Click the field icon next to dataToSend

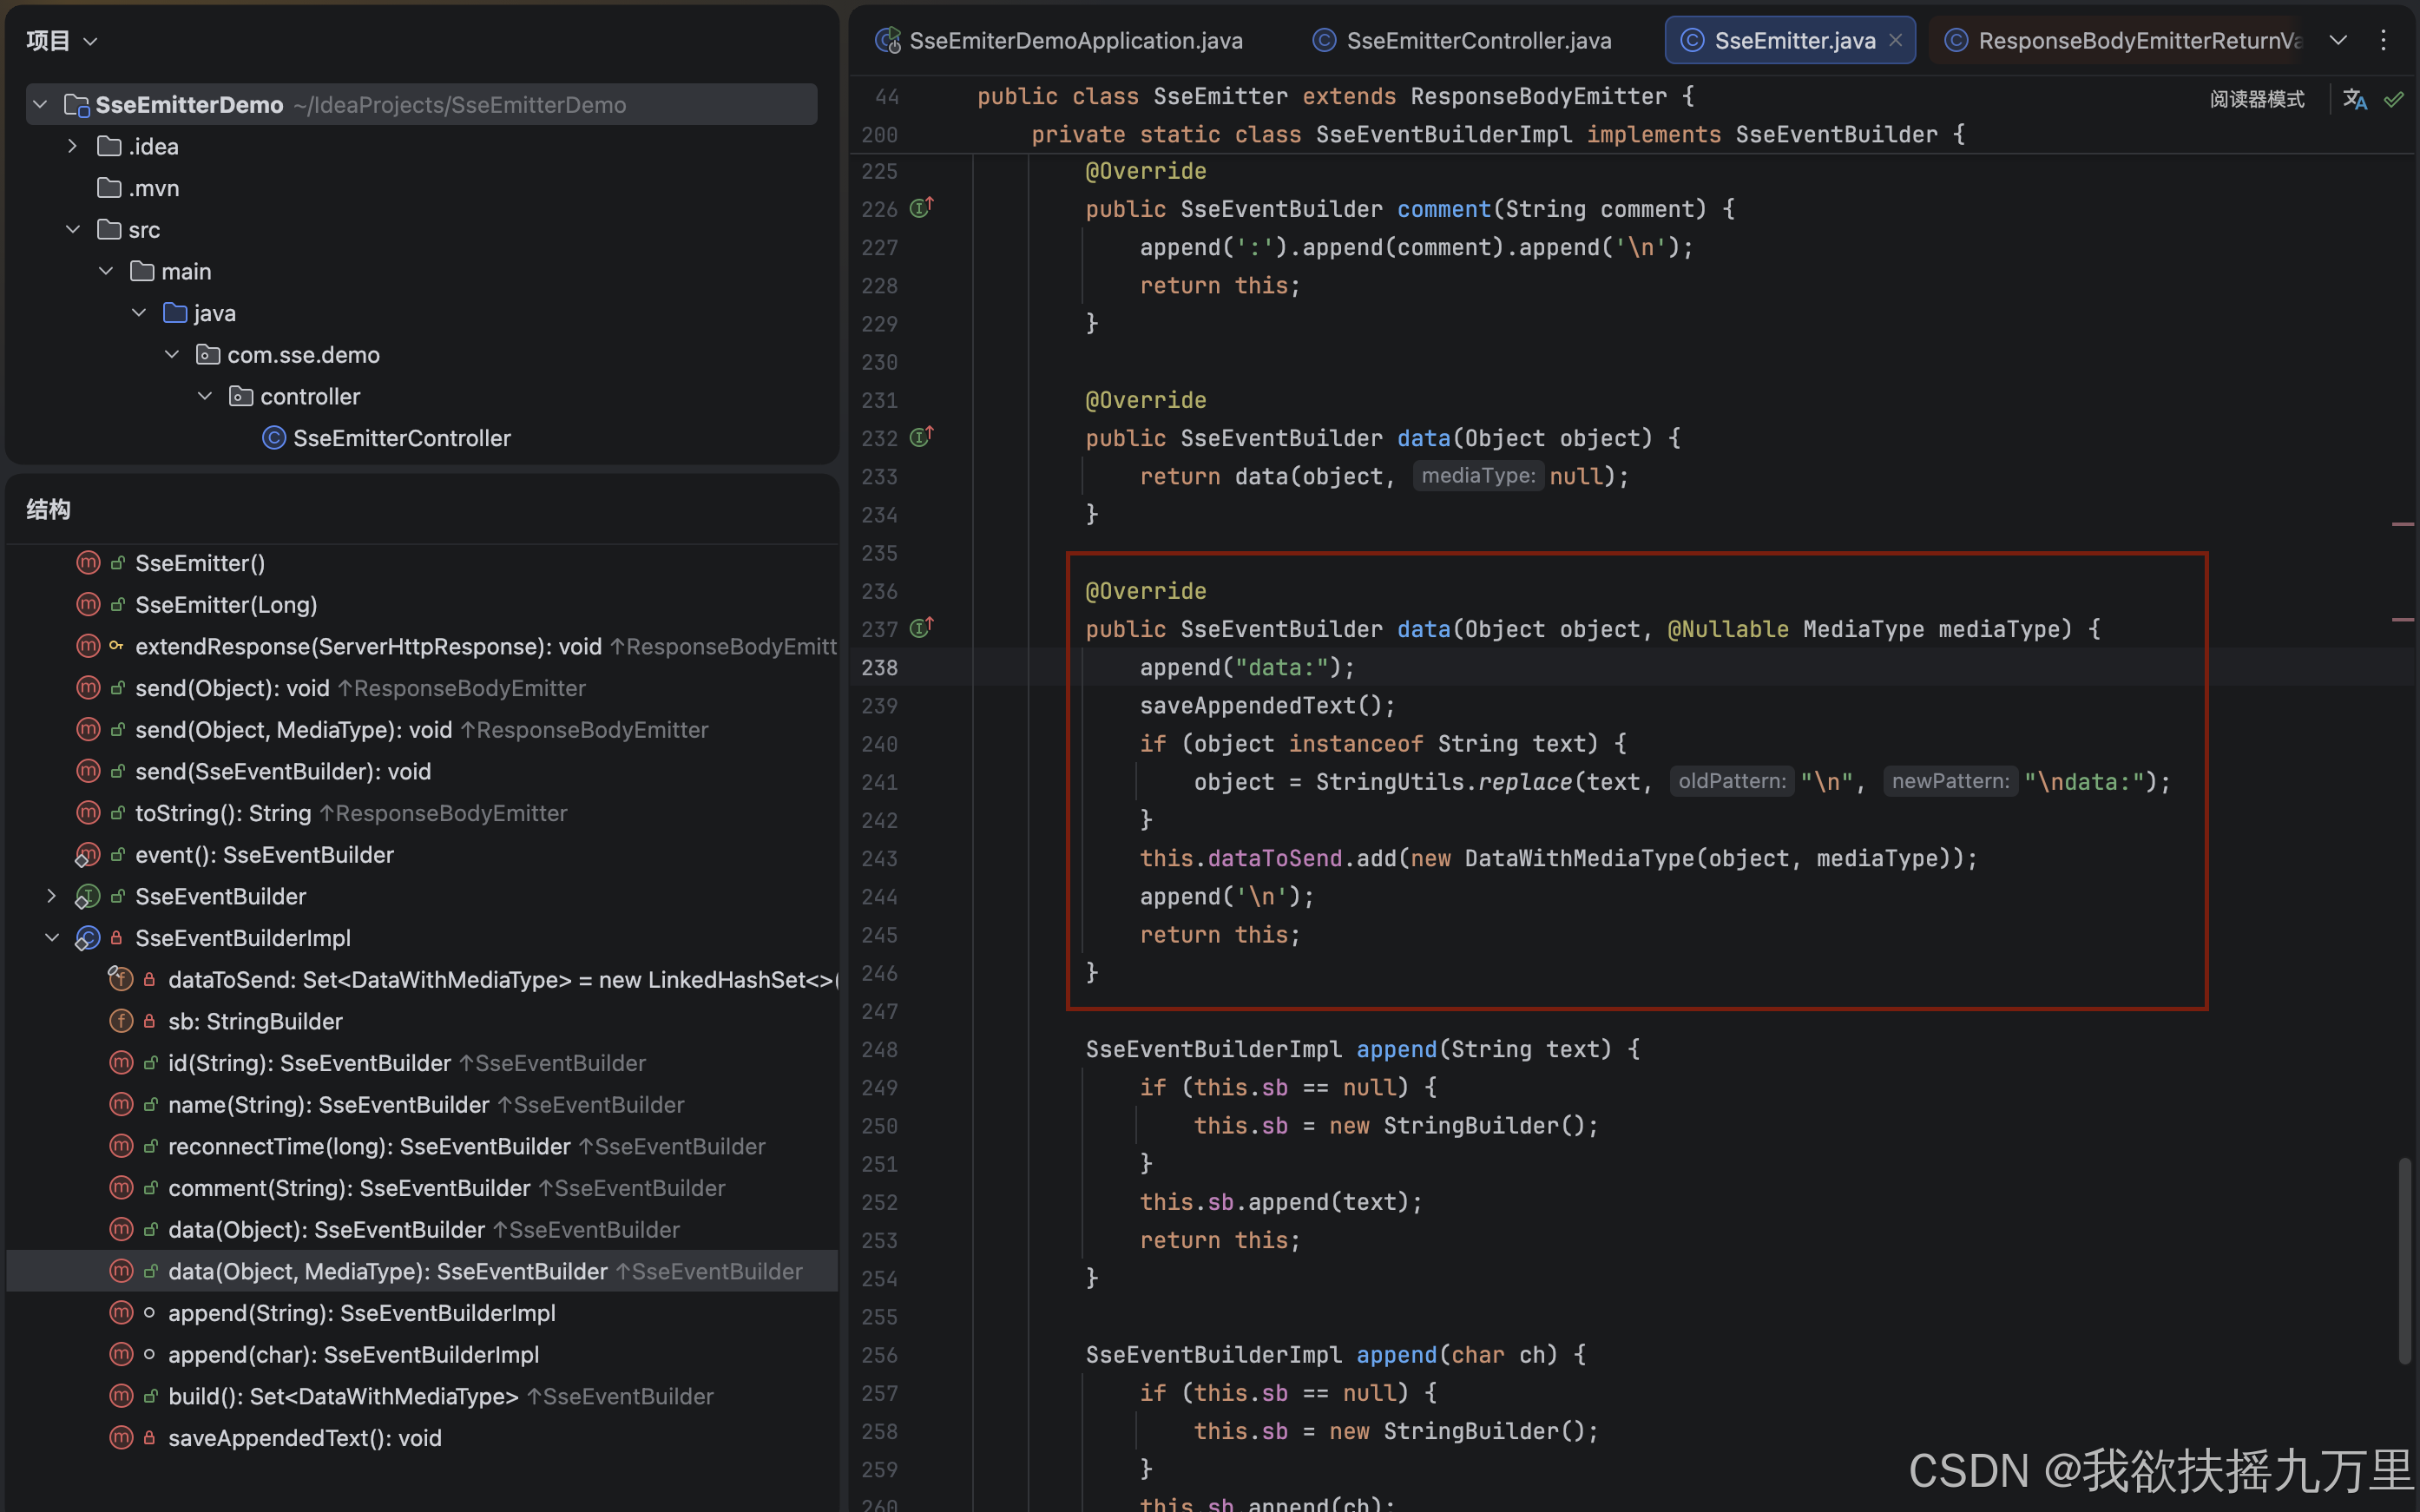[120, 979]
